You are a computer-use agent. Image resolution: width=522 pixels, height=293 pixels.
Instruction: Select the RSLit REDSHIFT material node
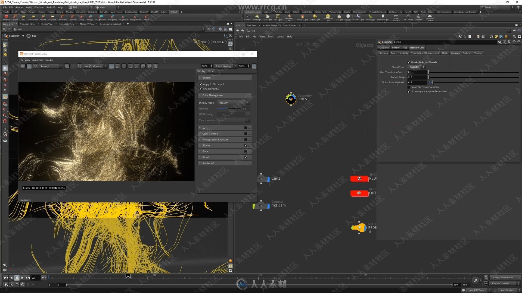[x=359, y=227]
